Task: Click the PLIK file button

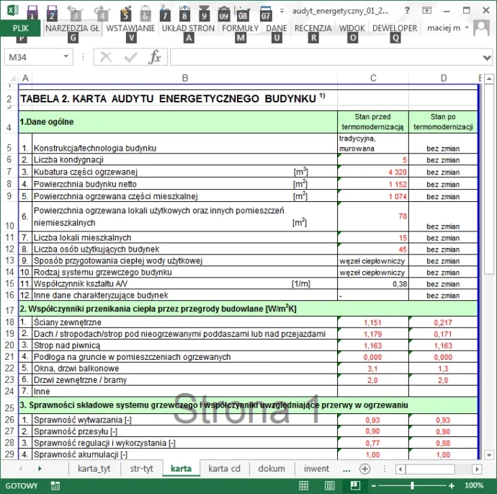Action: pos(20,28)
